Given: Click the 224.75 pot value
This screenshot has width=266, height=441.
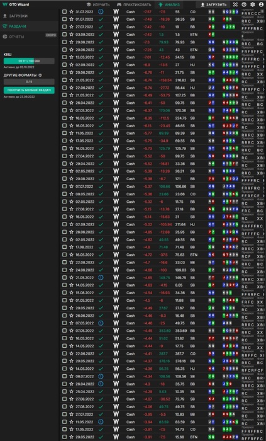Looking at the screenshot, I should click(x=180, y=118).
